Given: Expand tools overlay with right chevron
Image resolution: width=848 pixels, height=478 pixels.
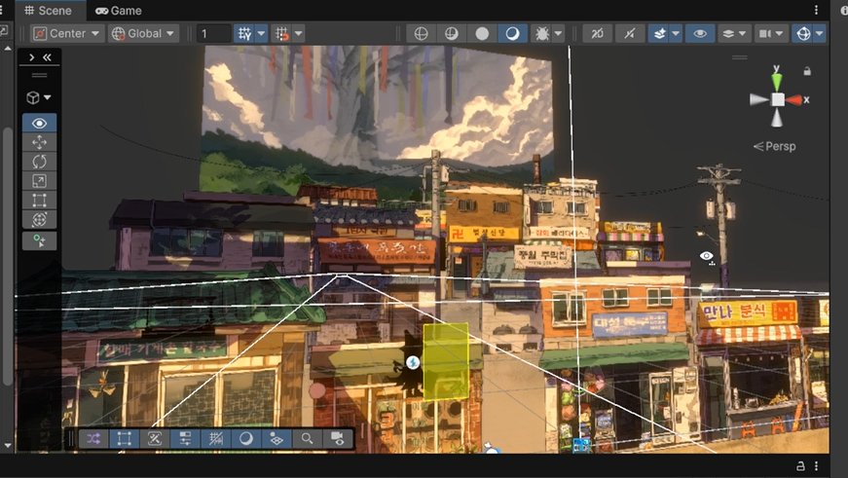Looking at the screenshot, I should [32, 57].
